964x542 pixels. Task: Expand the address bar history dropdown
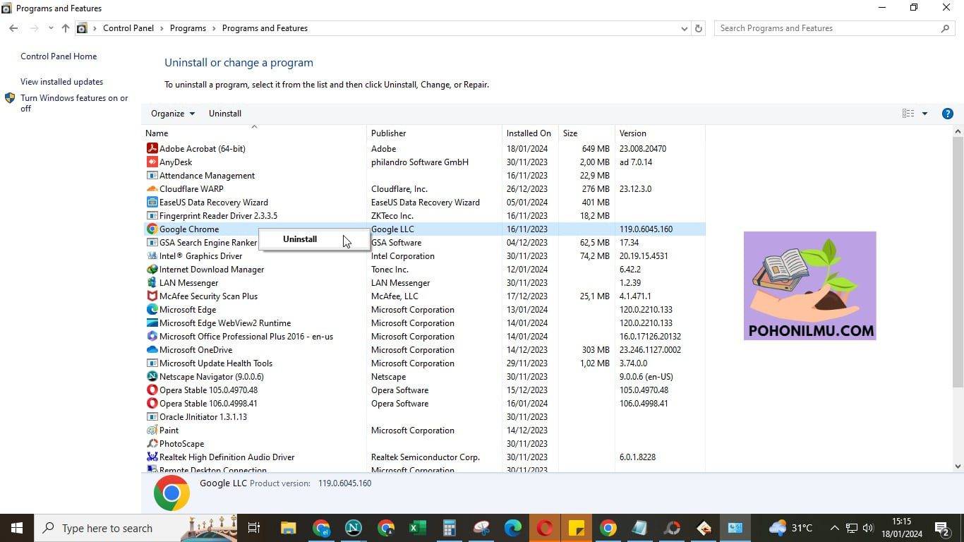point(684,28)
